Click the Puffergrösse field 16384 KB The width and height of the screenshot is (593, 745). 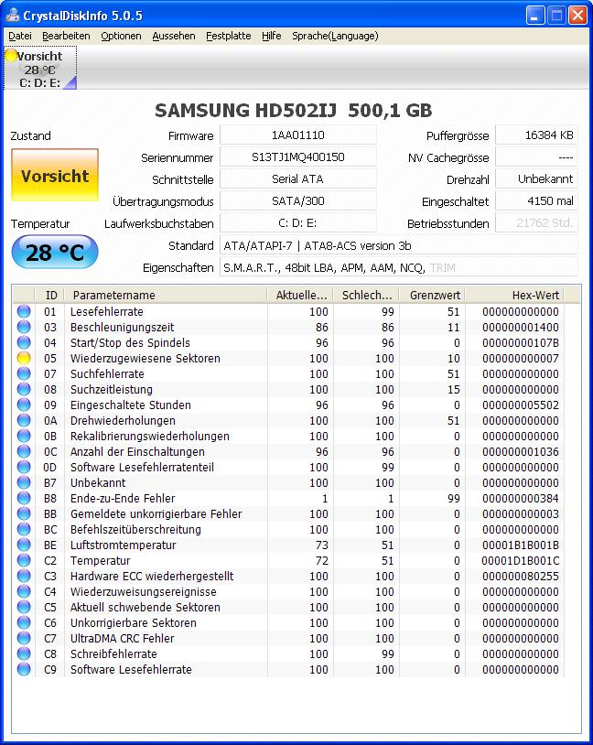(x=536, y=135)
